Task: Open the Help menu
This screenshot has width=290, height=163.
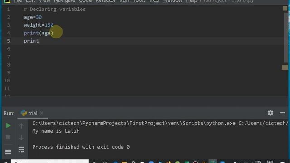Action: point(192,1)
